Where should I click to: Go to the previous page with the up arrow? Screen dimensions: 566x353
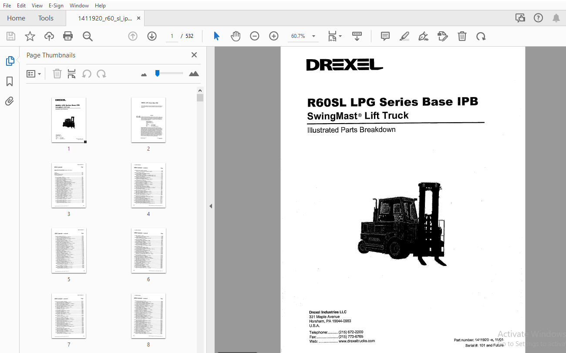[x=133, y=36]
